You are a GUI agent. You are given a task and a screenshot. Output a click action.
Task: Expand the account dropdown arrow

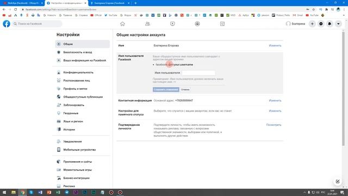[x=338, y=24]
